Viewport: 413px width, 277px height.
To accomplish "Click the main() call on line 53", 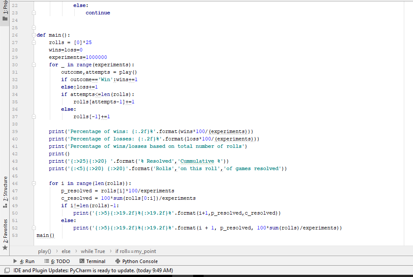I will pyautogui.click(x=45, y=235).
